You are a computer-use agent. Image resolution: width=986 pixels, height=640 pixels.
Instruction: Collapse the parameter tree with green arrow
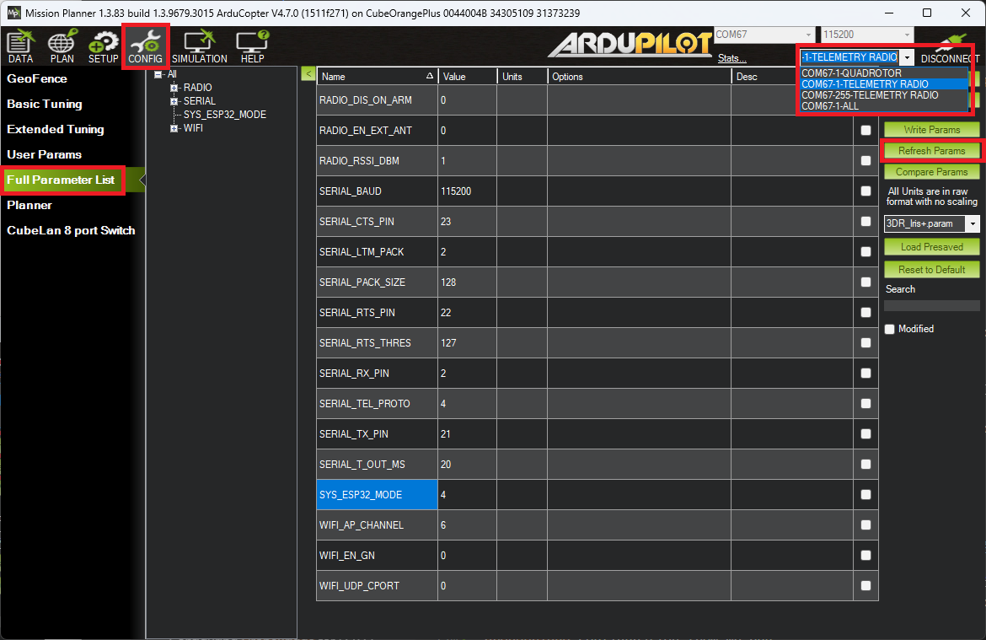tap(308, 74)
